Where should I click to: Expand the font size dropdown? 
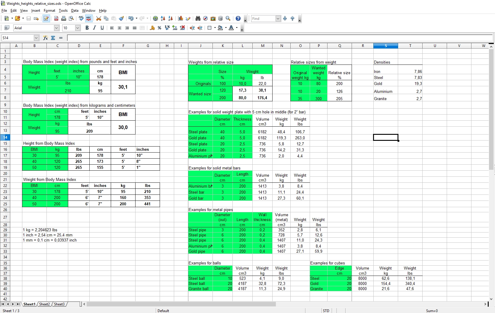78,28
